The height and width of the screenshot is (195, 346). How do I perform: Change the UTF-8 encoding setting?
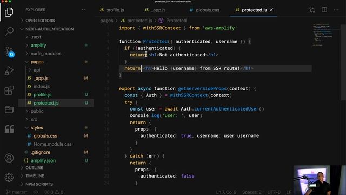point(274,192)
